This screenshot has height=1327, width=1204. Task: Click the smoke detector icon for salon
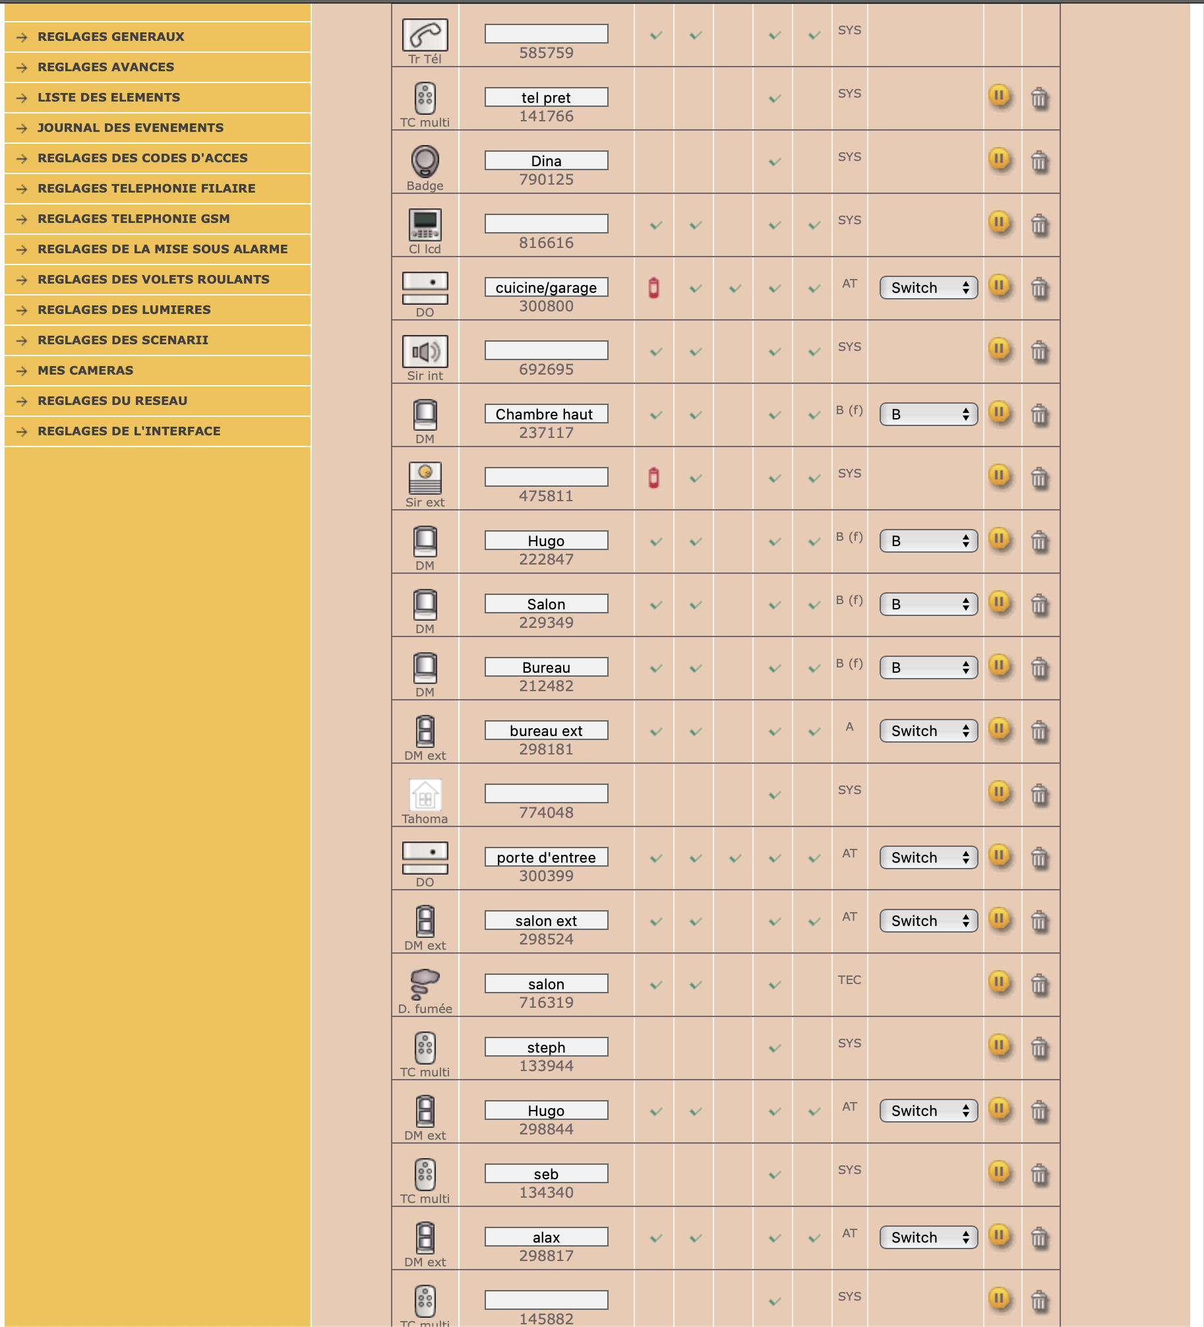click(425, 983)
